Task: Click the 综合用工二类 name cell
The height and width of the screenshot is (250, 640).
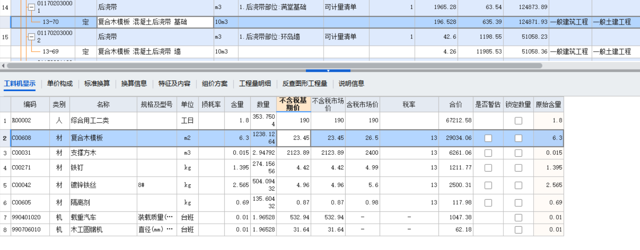Action: 103,121
